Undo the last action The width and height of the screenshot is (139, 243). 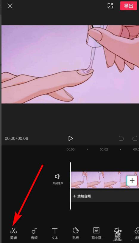(121, 138)
